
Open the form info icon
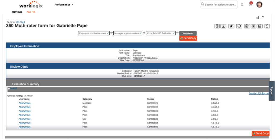253,26
